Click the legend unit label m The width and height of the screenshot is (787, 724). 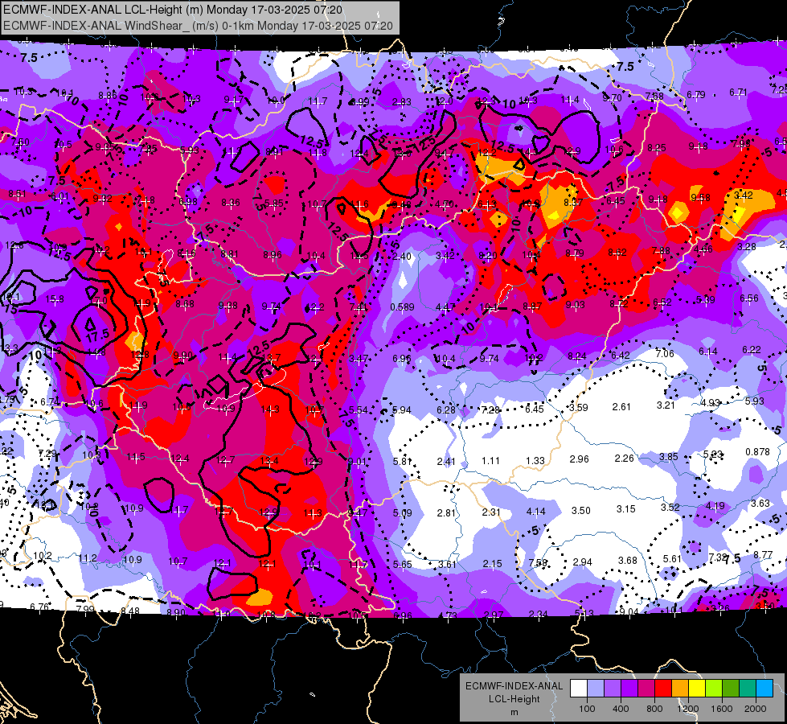tap(514, 713)
